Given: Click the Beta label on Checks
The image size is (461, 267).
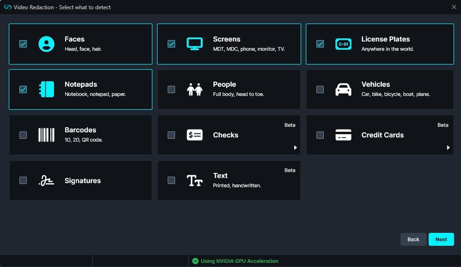Looking at the screenshot, I should (290, 125).
